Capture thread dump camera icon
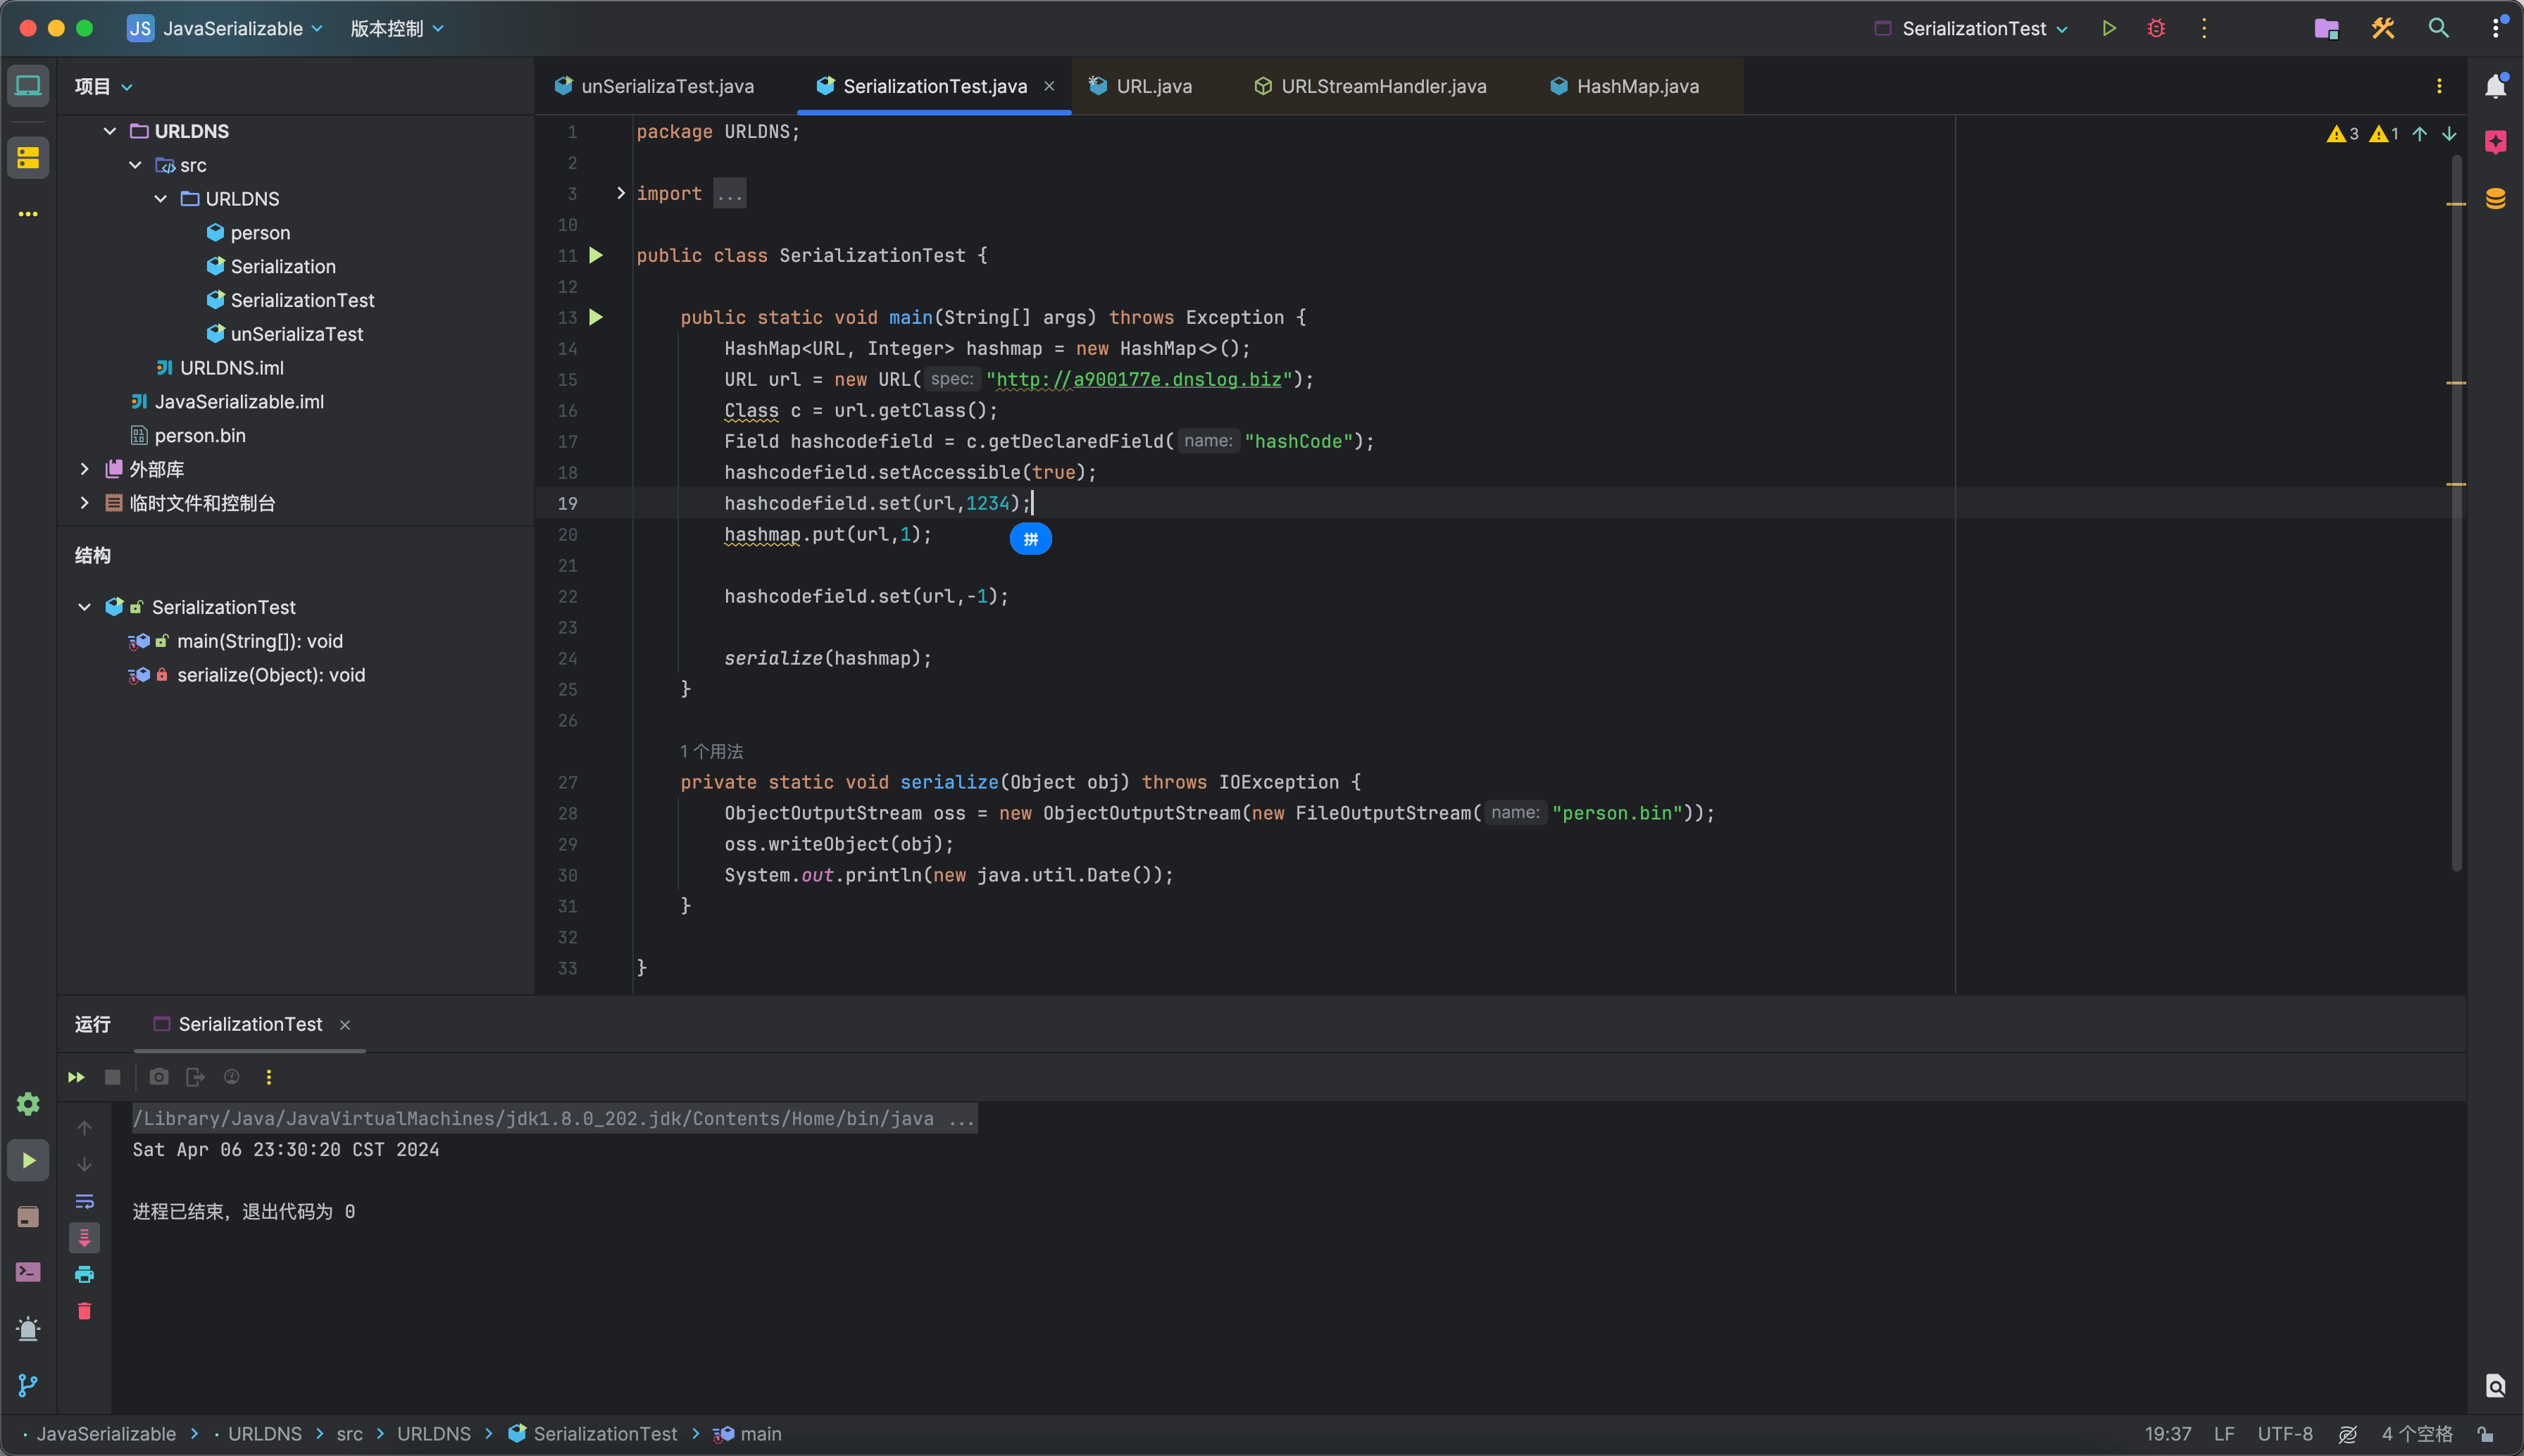The image size is (2524, 1456). point(159,1077)
